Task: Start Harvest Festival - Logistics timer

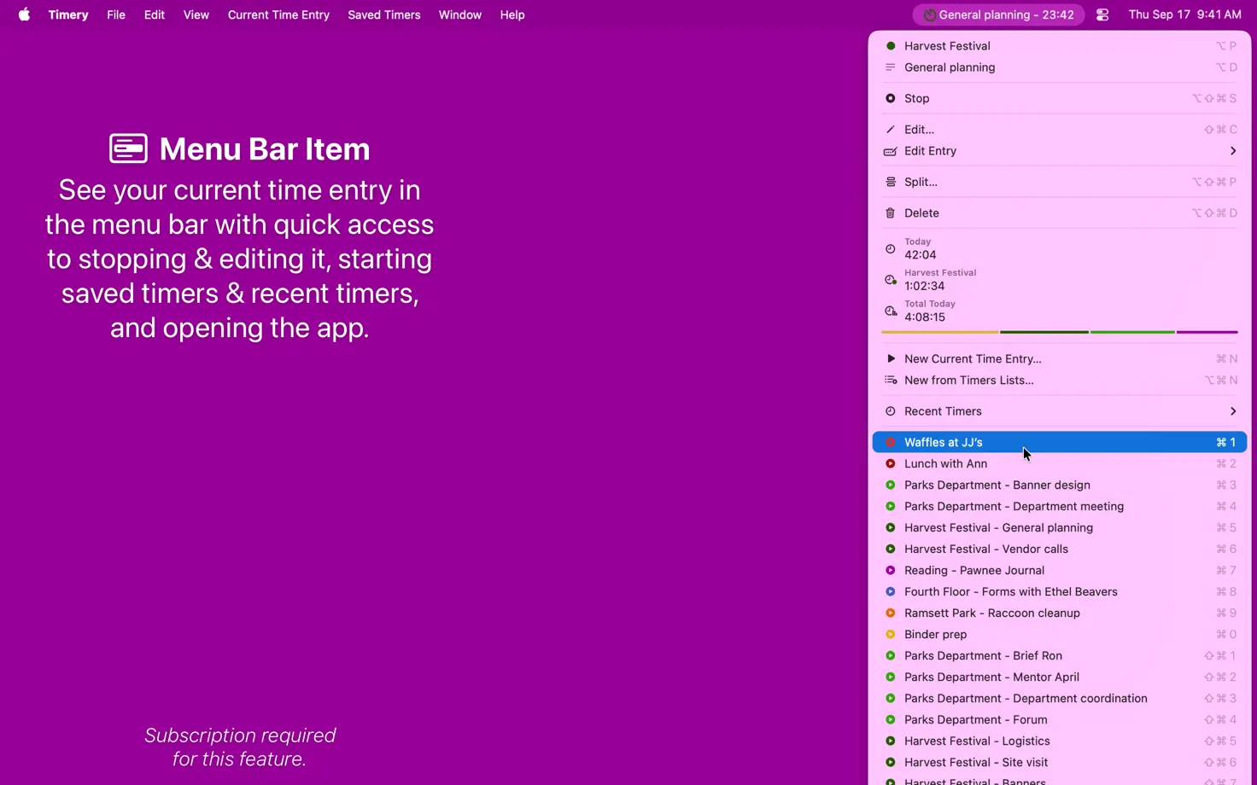Action: (x=1060, y=741)
